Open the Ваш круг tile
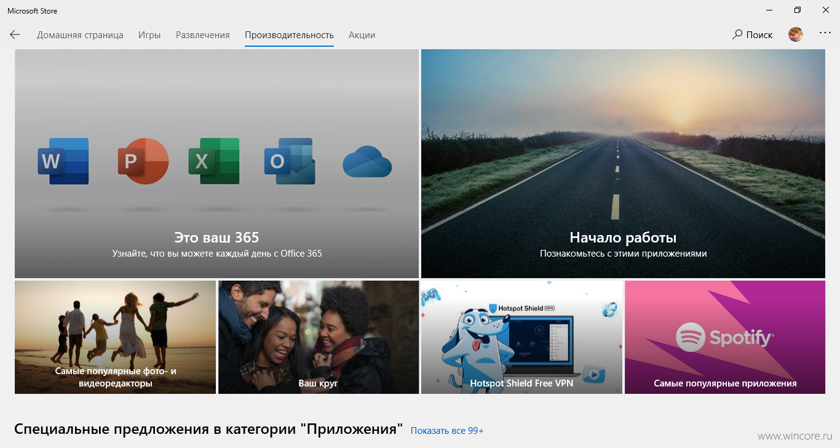 [x=319, y=337]
